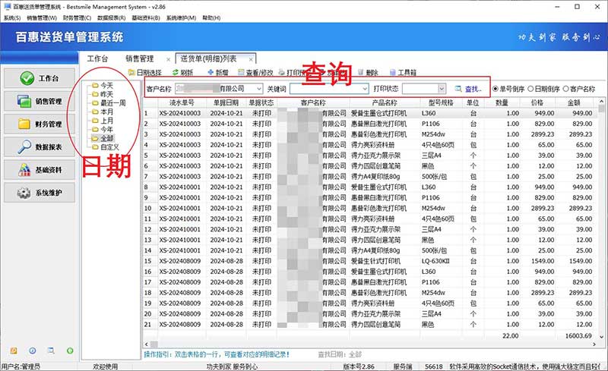Open the 销售管理 sidebar module
Screen dimensions: 608x371
pyautogui.click(x=40, y=101)
